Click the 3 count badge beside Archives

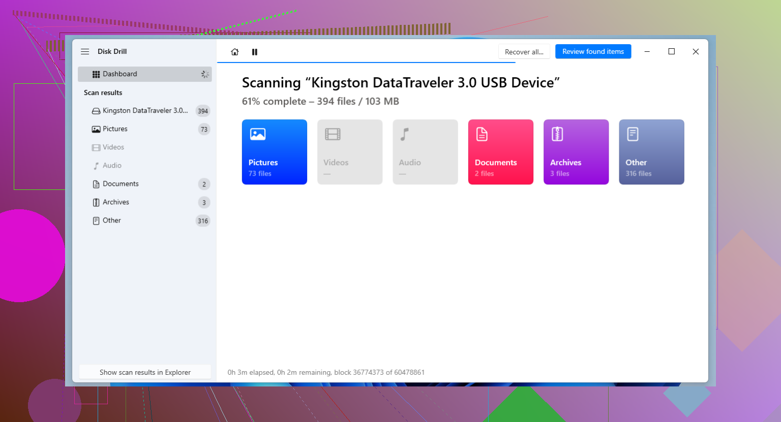pos(204,203)
